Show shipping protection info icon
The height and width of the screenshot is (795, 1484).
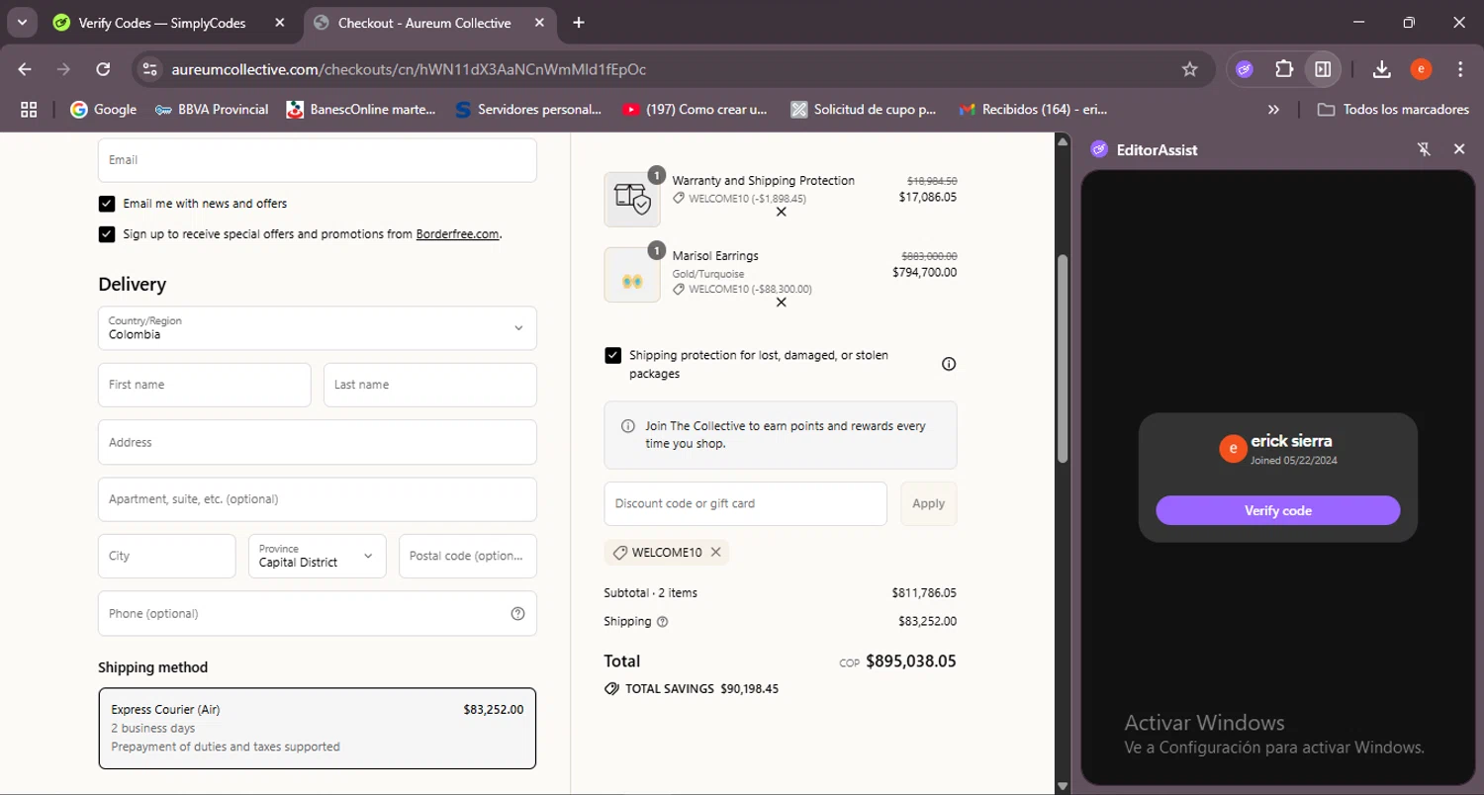click(949, 364)
